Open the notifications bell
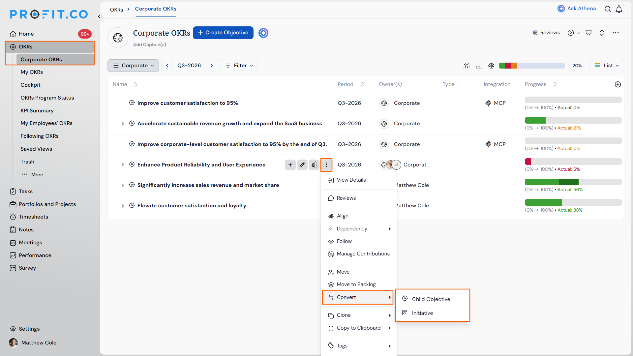 click(x=619, y=9)
